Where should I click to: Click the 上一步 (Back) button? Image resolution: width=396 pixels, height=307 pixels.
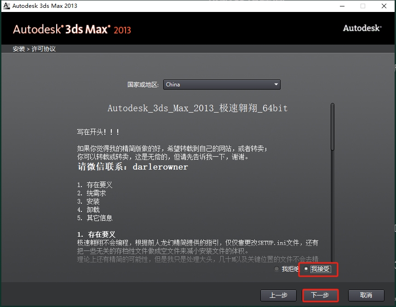point(278,295)
